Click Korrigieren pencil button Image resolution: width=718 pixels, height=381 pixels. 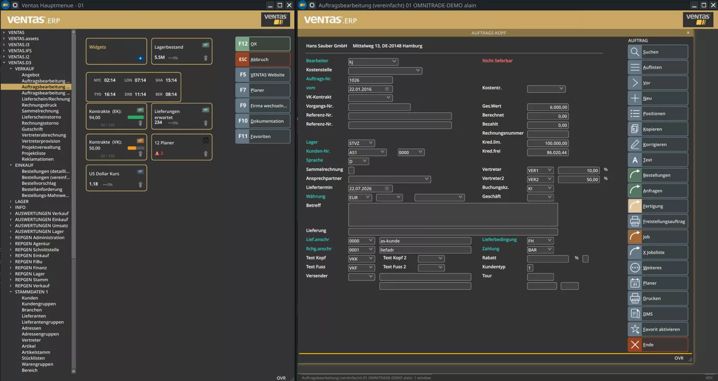point(657,144)
